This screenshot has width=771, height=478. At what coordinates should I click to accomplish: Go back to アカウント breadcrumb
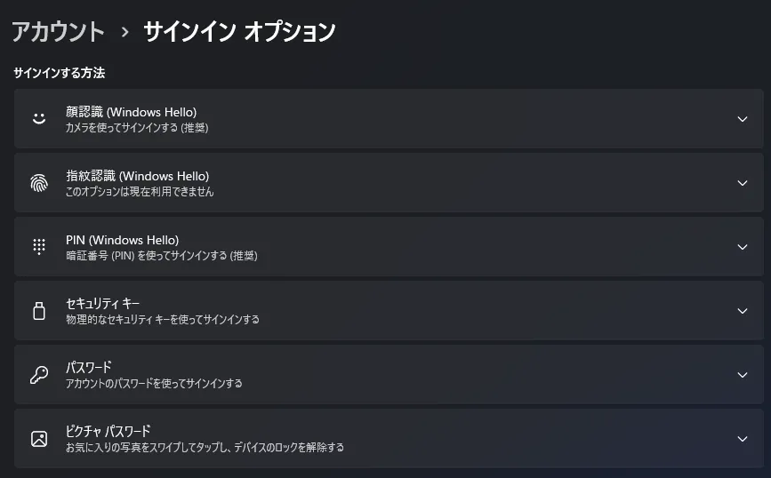[x=59, y=32]
